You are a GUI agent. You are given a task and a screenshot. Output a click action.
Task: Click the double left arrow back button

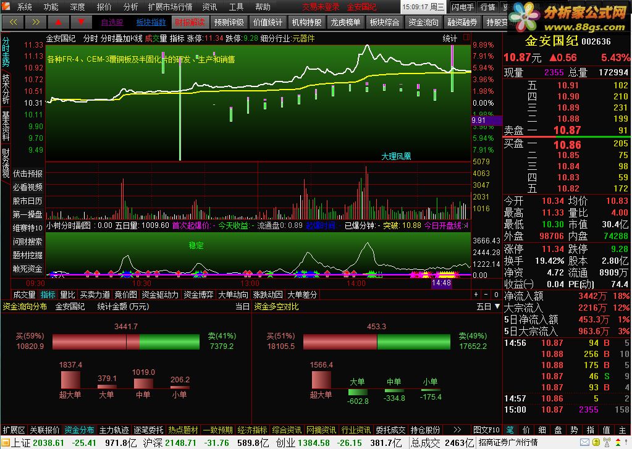click(x=14, y=22)
